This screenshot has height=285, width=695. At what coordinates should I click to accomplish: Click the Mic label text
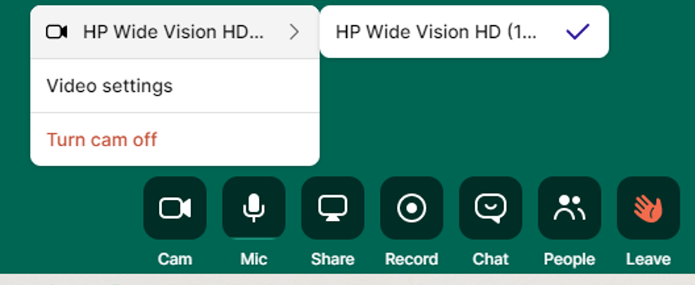(254, 259)
